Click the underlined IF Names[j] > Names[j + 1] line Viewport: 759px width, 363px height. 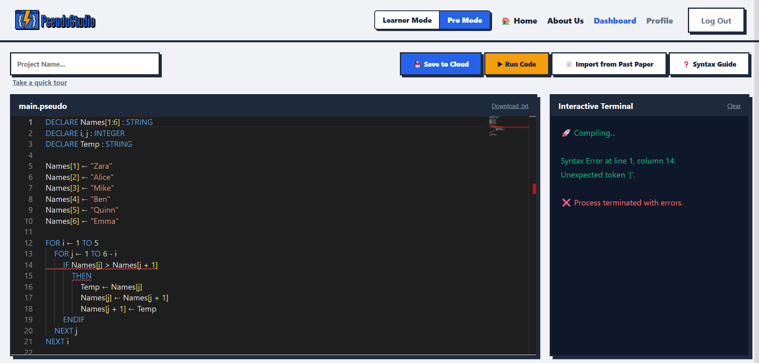pyautogui.click(x=110, y=265)
